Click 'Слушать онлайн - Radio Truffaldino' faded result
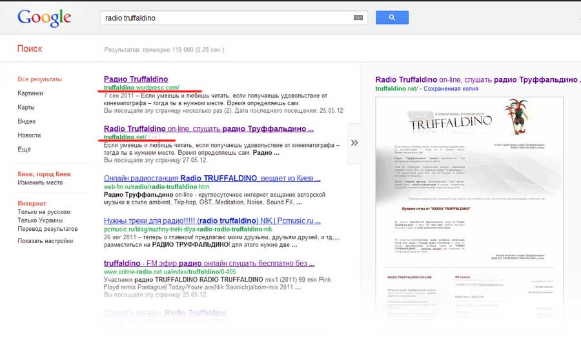581x343 pixels. [165, 313]
